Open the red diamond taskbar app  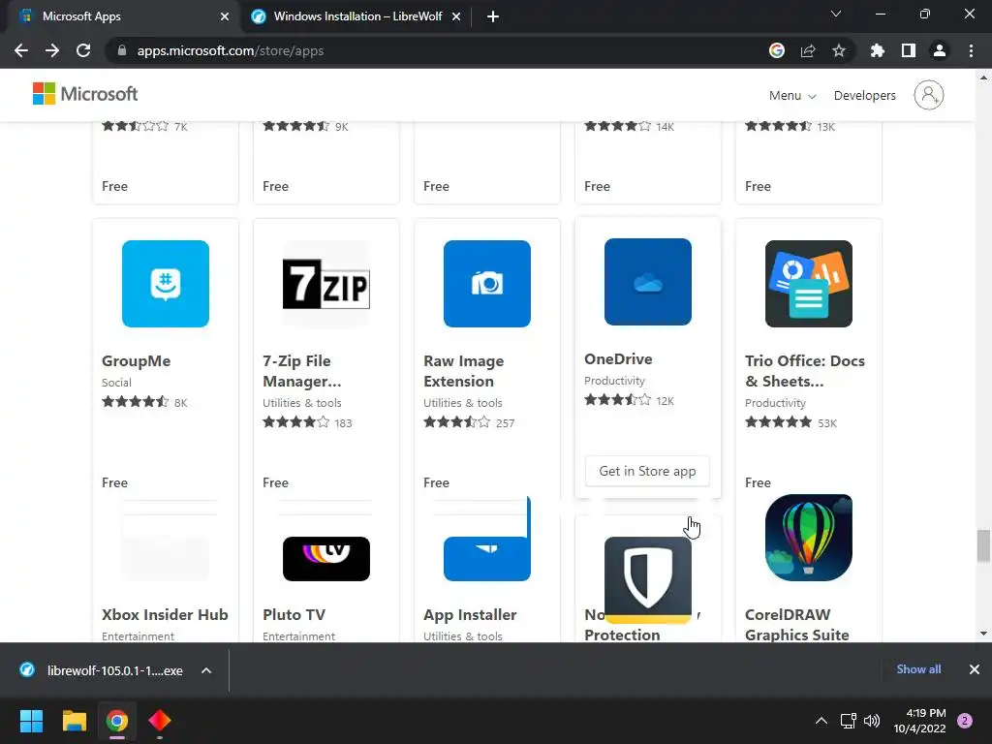160,720
